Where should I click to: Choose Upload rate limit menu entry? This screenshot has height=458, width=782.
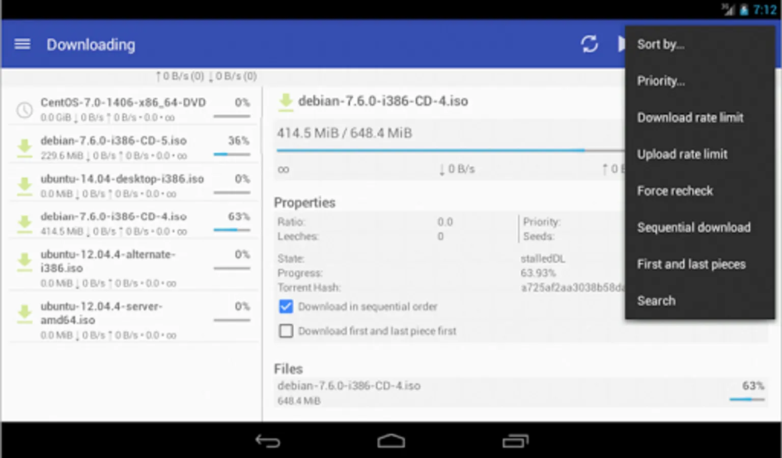700,154
